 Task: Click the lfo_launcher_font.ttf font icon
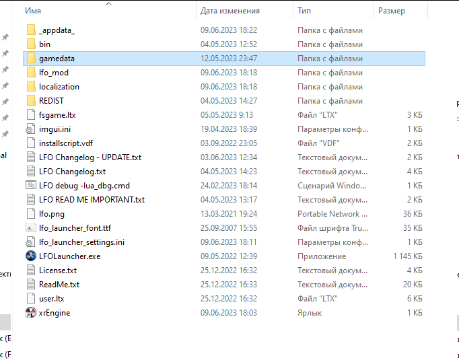pyautogui.click(x=31, y=227)
